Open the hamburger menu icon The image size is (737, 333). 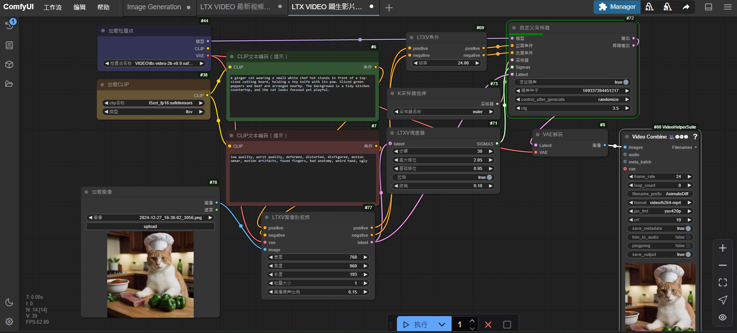click(727, 7)
